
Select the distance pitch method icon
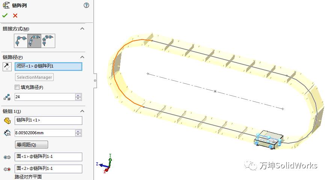pyautogui.click(x=21, y=41)
